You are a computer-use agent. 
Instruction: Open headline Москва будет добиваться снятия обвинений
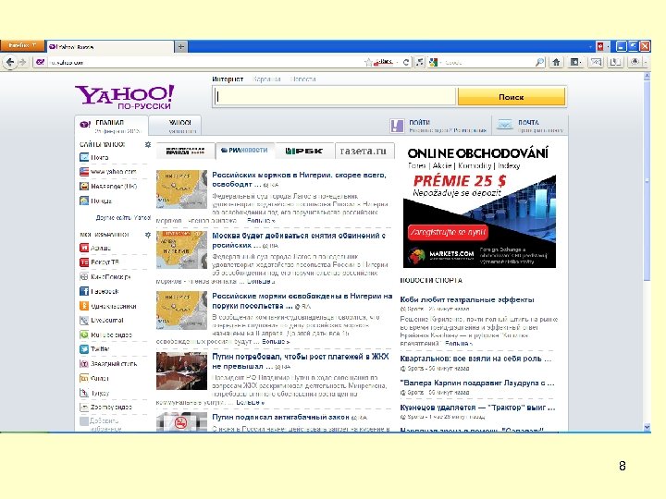click(x=299, y=240)
